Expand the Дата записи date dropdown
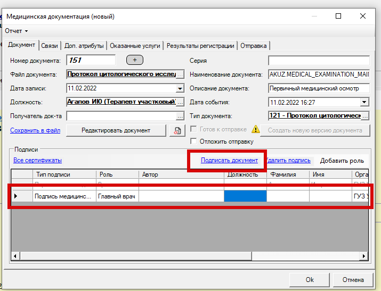 pos(180,88)
